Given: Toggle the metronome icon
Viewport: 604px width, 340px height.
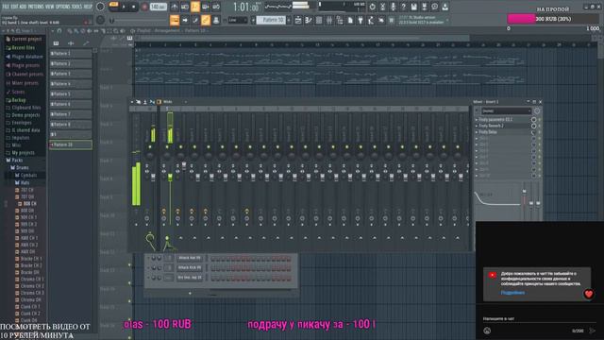Looking at the screenshot, I should click(x=175, y=7).
